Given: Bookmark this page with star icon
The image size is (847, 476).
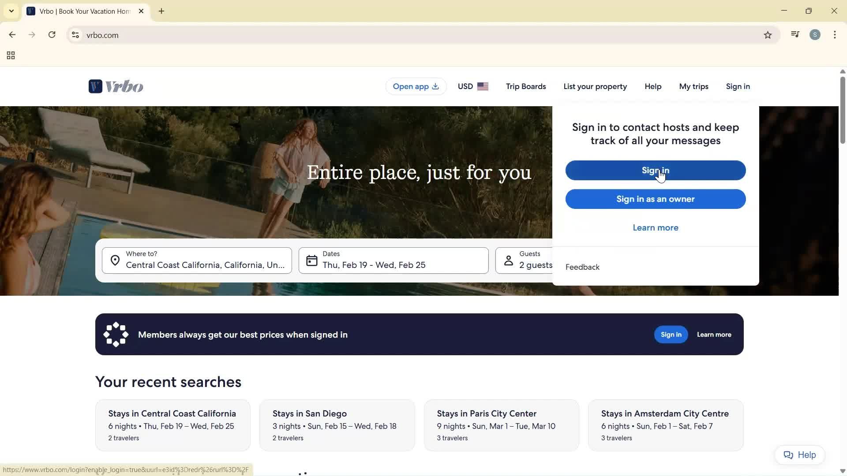Looking at the screenshot, I should (768, 35).
